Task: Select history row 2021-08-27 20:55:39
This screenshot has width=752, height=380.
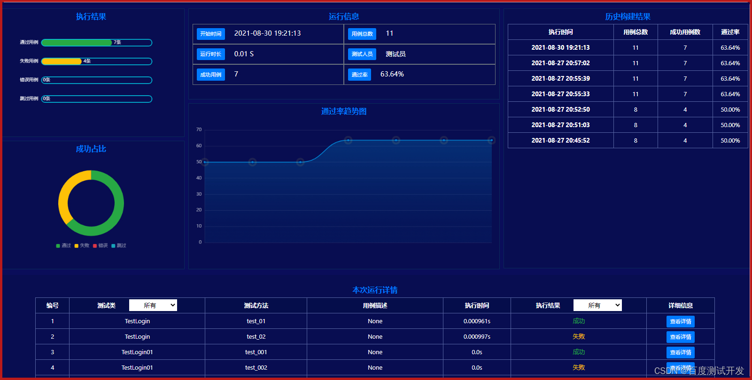Action: [x=628, y=78]
